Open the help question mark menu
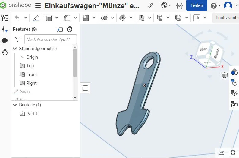This screenshot has width=239, height=158. [x=215, y=6]
